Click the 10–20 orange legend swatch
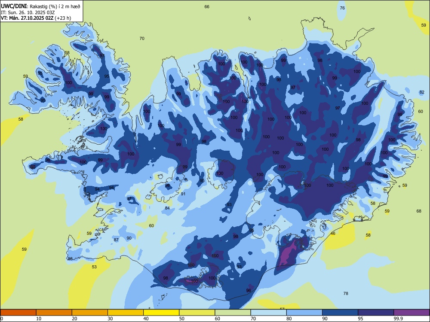430x322 pixels. (54, 313)
